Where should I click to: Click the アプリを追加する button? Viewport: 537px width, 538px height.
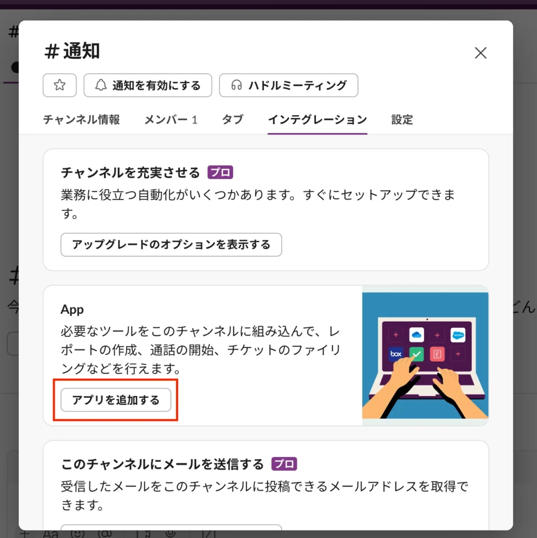[x=115, y=400]
